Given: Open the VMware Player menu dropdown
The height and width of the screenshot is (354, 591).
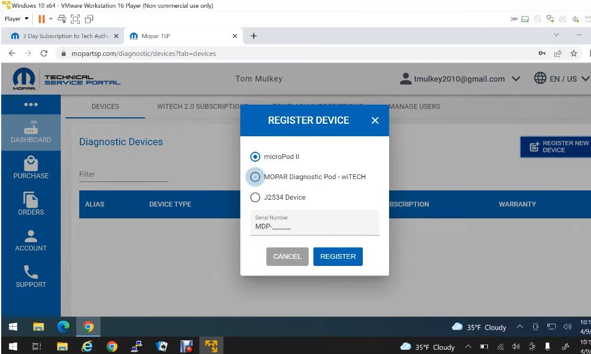Looking at the screenshot, I should (x=17, y=19).
